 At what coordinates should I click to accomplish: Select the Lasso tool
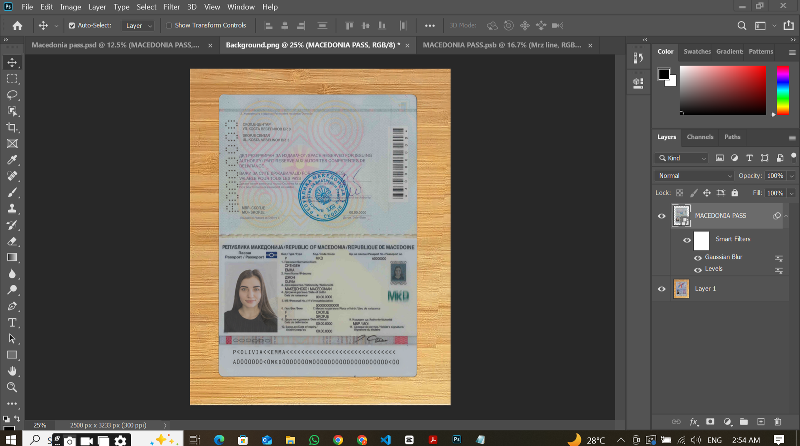[x=12, y=95]
